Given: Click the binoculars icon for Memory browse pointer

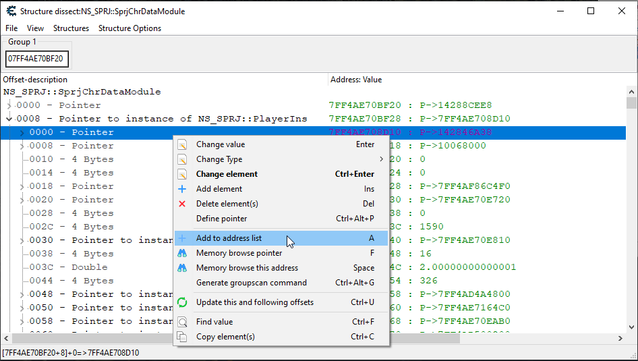Looking at the screenshot, I should pyautogui.click(x=181, y=254).
